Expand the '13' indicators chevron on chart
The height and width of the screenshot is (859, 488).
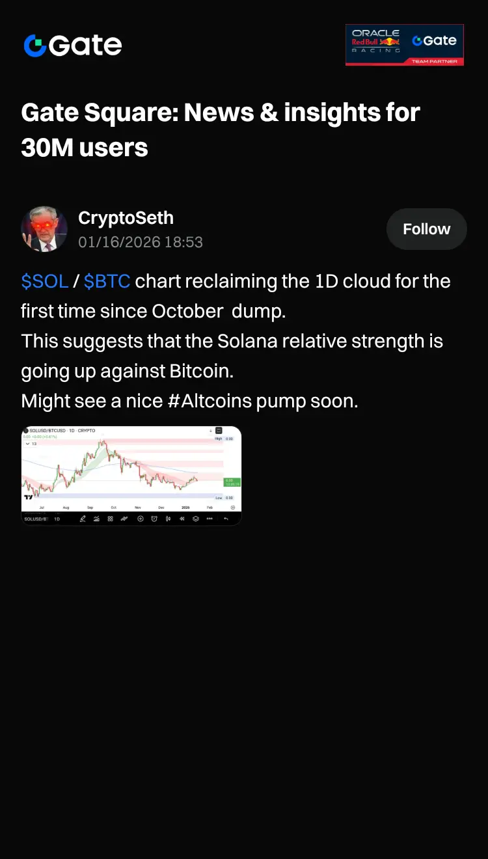point(27,443)
